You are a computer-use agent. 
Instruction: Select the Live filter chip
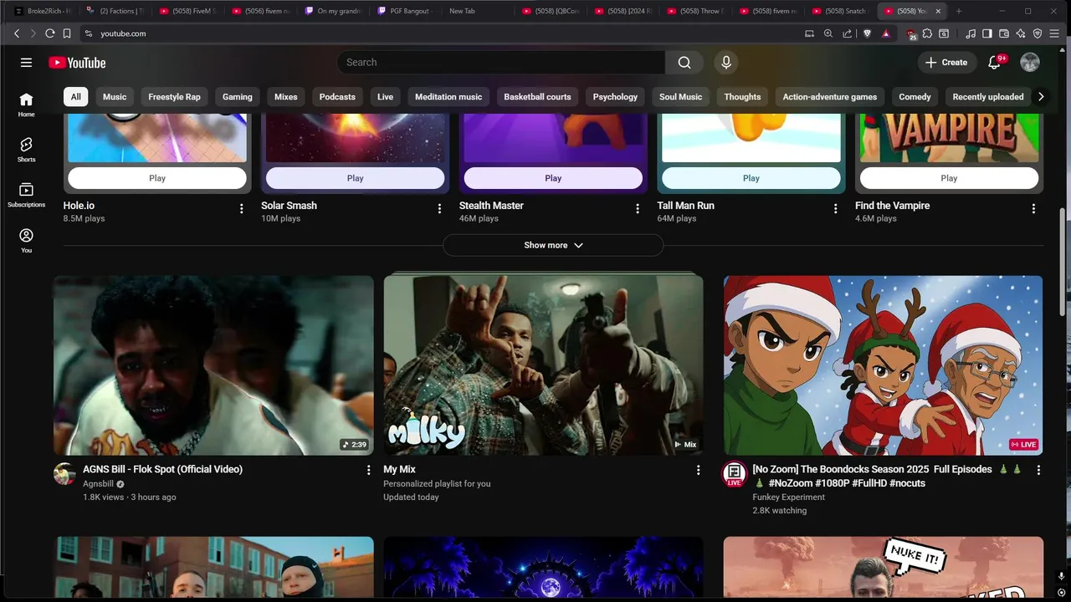coord(385,97)
